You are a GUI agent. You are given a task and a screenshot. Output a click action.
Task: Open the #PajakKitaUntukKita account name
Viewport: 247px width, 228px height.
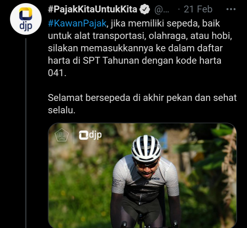coord(93,9)
